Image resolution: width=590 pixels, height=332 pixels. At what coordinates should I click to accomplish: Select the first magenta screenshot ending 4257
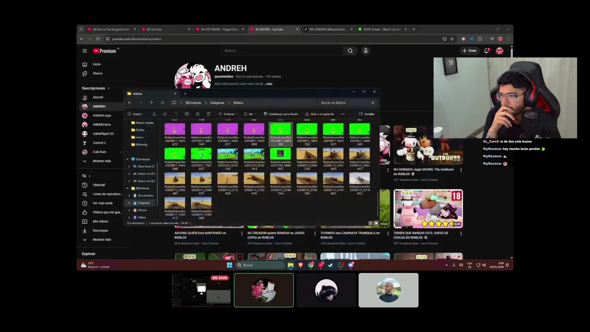(x=175, y=134)
